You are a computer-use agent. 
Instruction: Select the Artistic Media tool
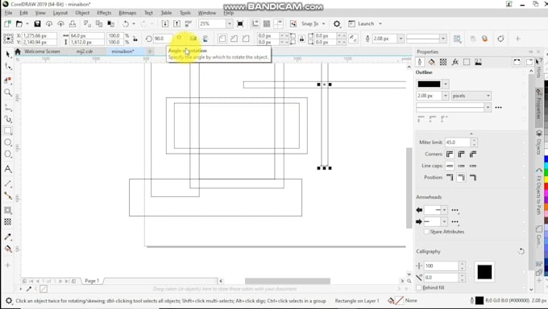pos(8,119)
